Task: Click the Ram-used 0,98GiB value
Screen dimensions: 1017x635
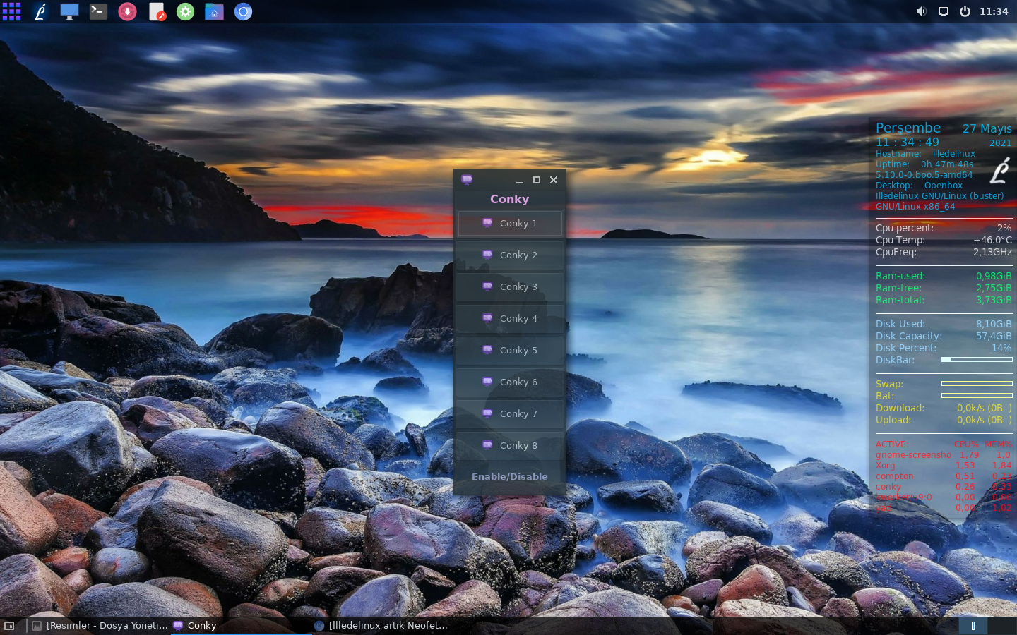Action: pyautogui.click(x=994, y=276)
